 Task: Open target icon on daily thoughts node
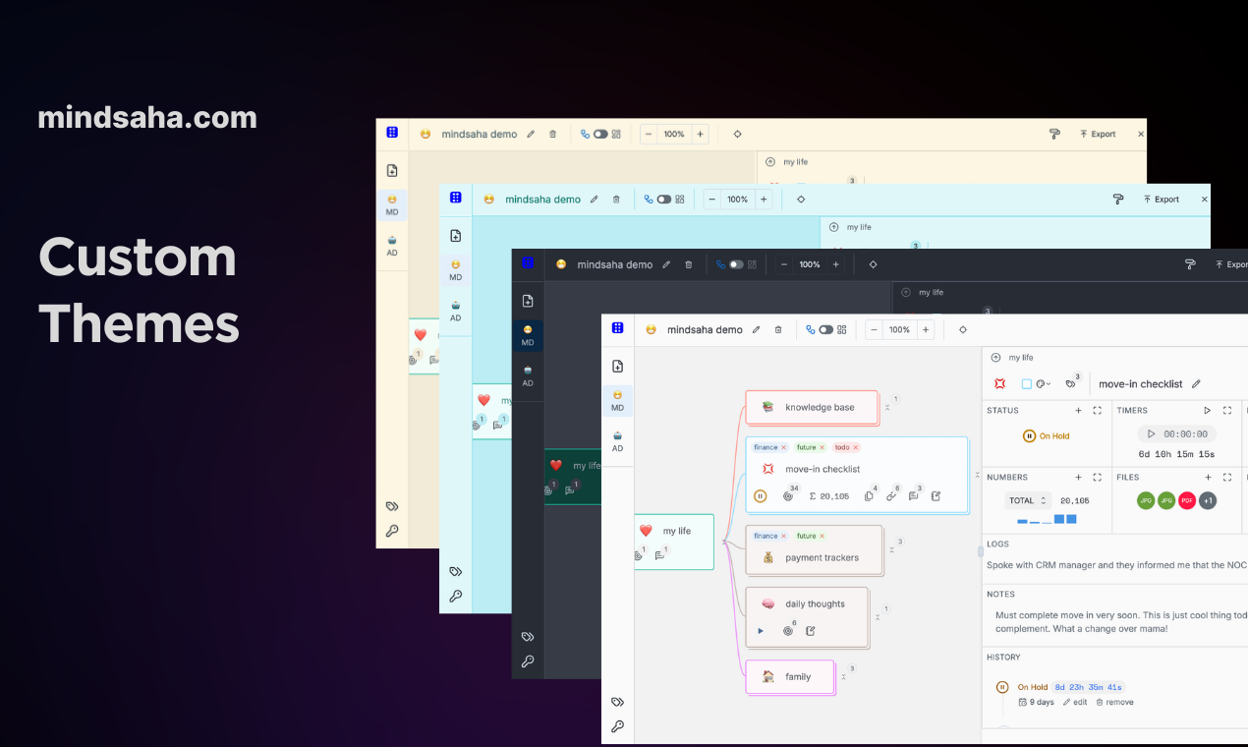[x=788, y=631]
